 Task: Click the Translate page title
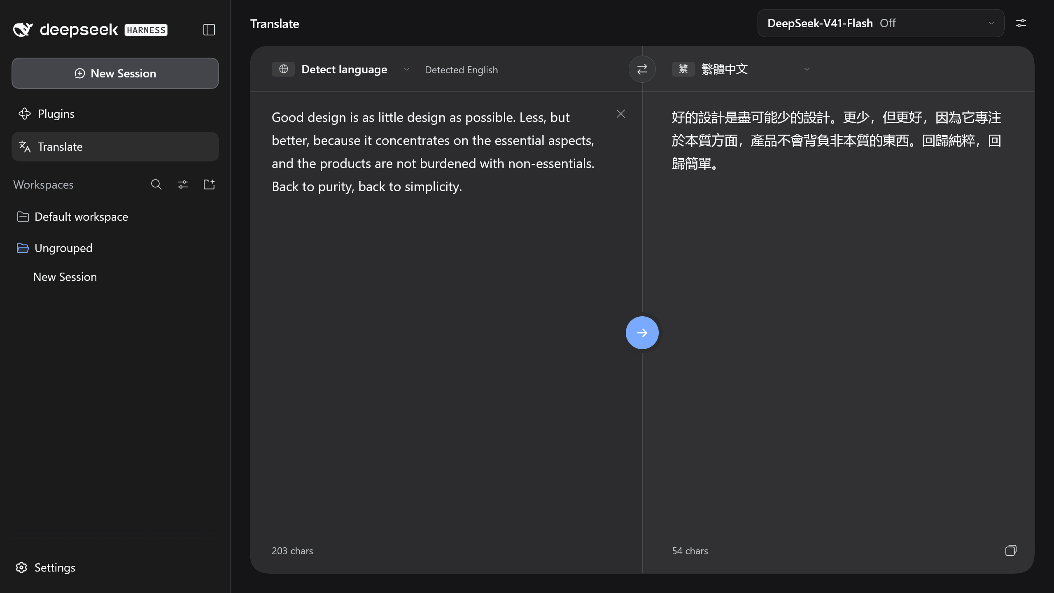275,24
